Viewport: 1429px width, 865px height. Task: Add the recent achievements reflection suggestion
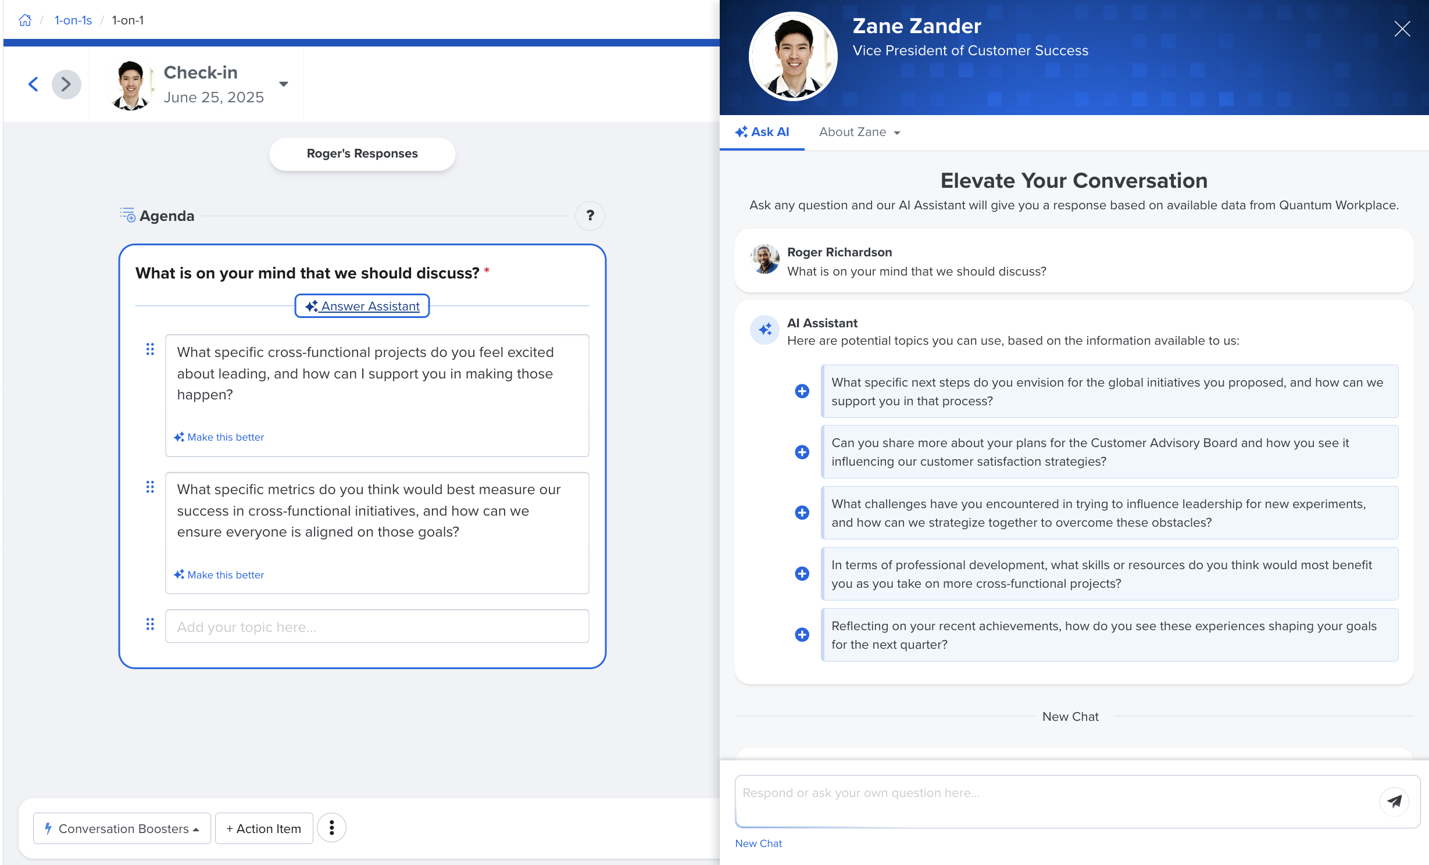coord(802,635)
